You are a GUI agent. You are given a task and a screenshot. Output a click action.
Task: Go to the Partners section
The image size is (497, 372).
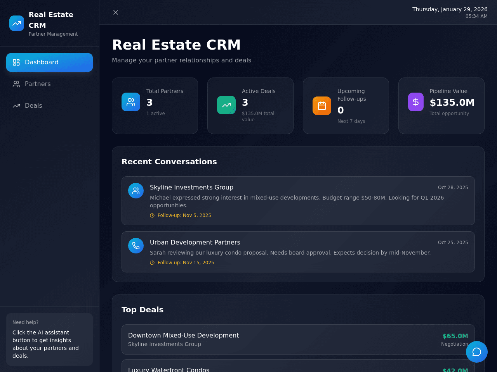point(49,84)
